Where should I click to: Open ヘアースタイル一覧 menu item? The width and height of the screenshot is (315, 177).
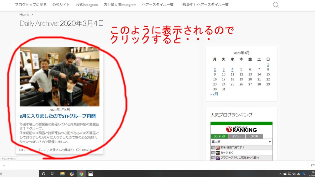pyautogui.click(x=158, y=5)
